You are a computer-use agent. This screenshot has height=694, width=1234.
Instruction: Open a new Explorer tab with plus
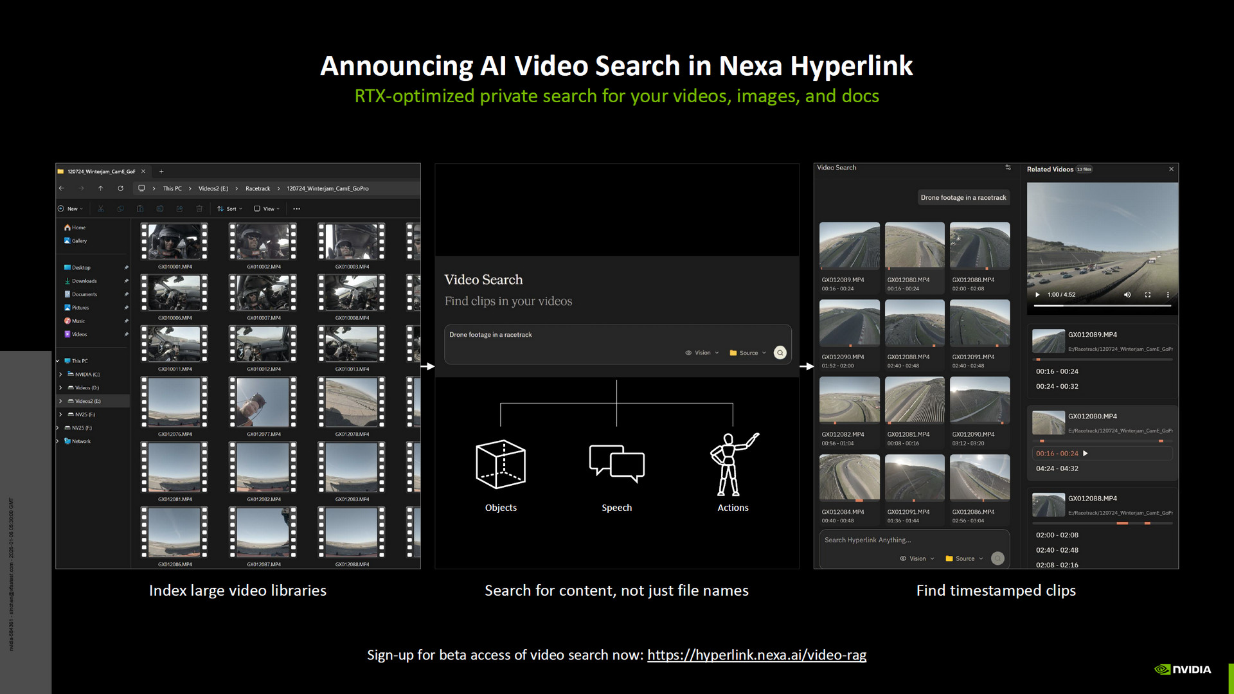coord(161,172)
